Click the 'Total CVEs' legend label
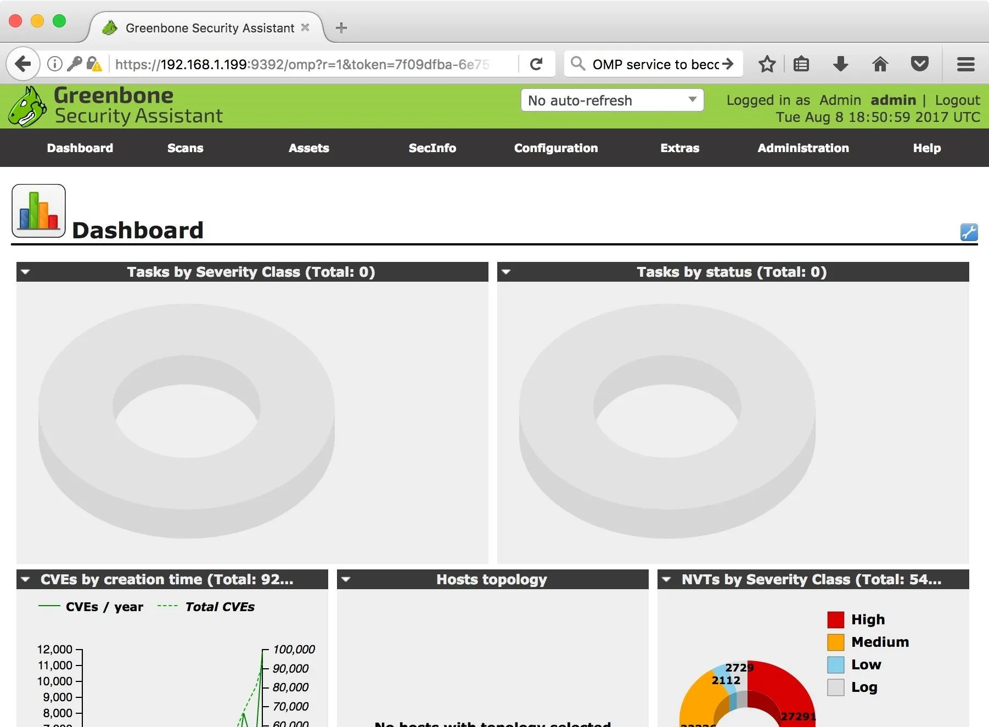The width and height of the screenshot is (989, 727). 220,607
